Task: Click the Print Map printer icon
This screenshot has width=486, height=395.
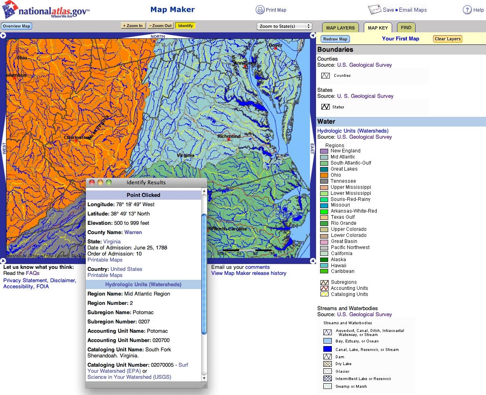Action: pos(260,10)
